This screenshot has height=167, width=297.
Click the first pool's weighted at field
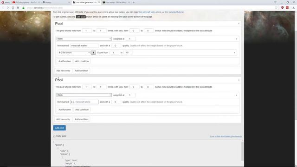[x=131, y=39]
